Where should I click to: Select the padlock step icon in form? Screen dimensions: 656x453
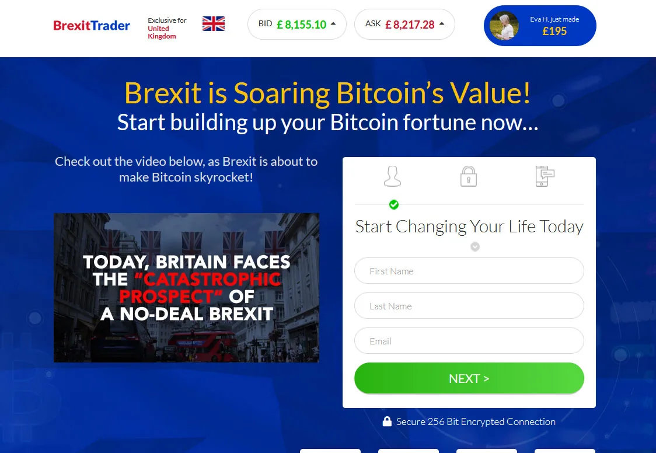tap(469, 176)
